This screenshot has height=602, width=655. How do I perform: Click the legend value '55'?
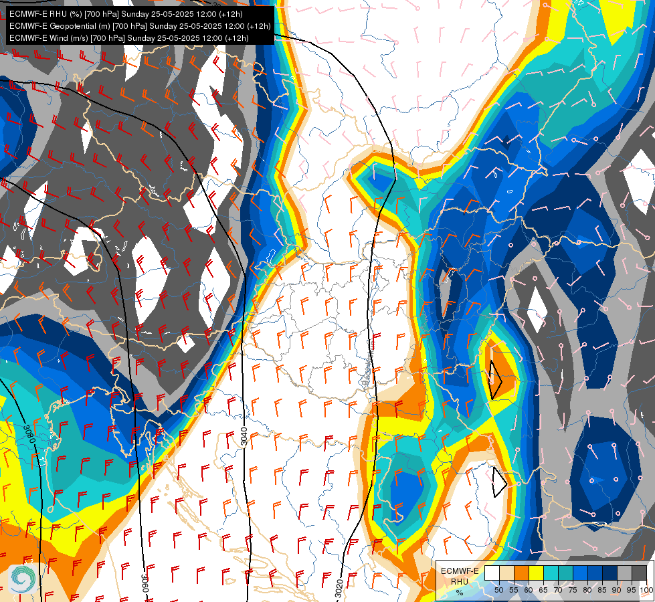pos(513,590)
